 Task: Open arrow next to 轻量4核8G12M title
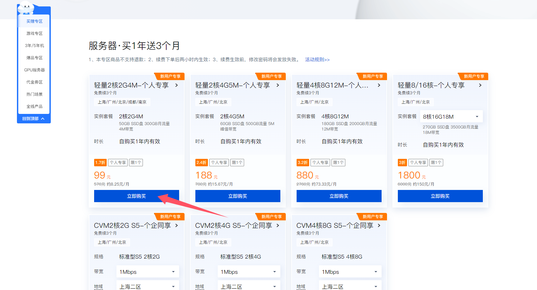(x=379, y=85)
